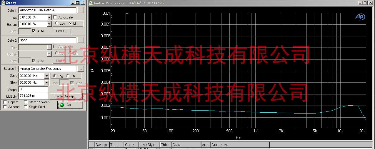
Task: Open Data 2 browse ellipsis button
Action: click(81, 40)
